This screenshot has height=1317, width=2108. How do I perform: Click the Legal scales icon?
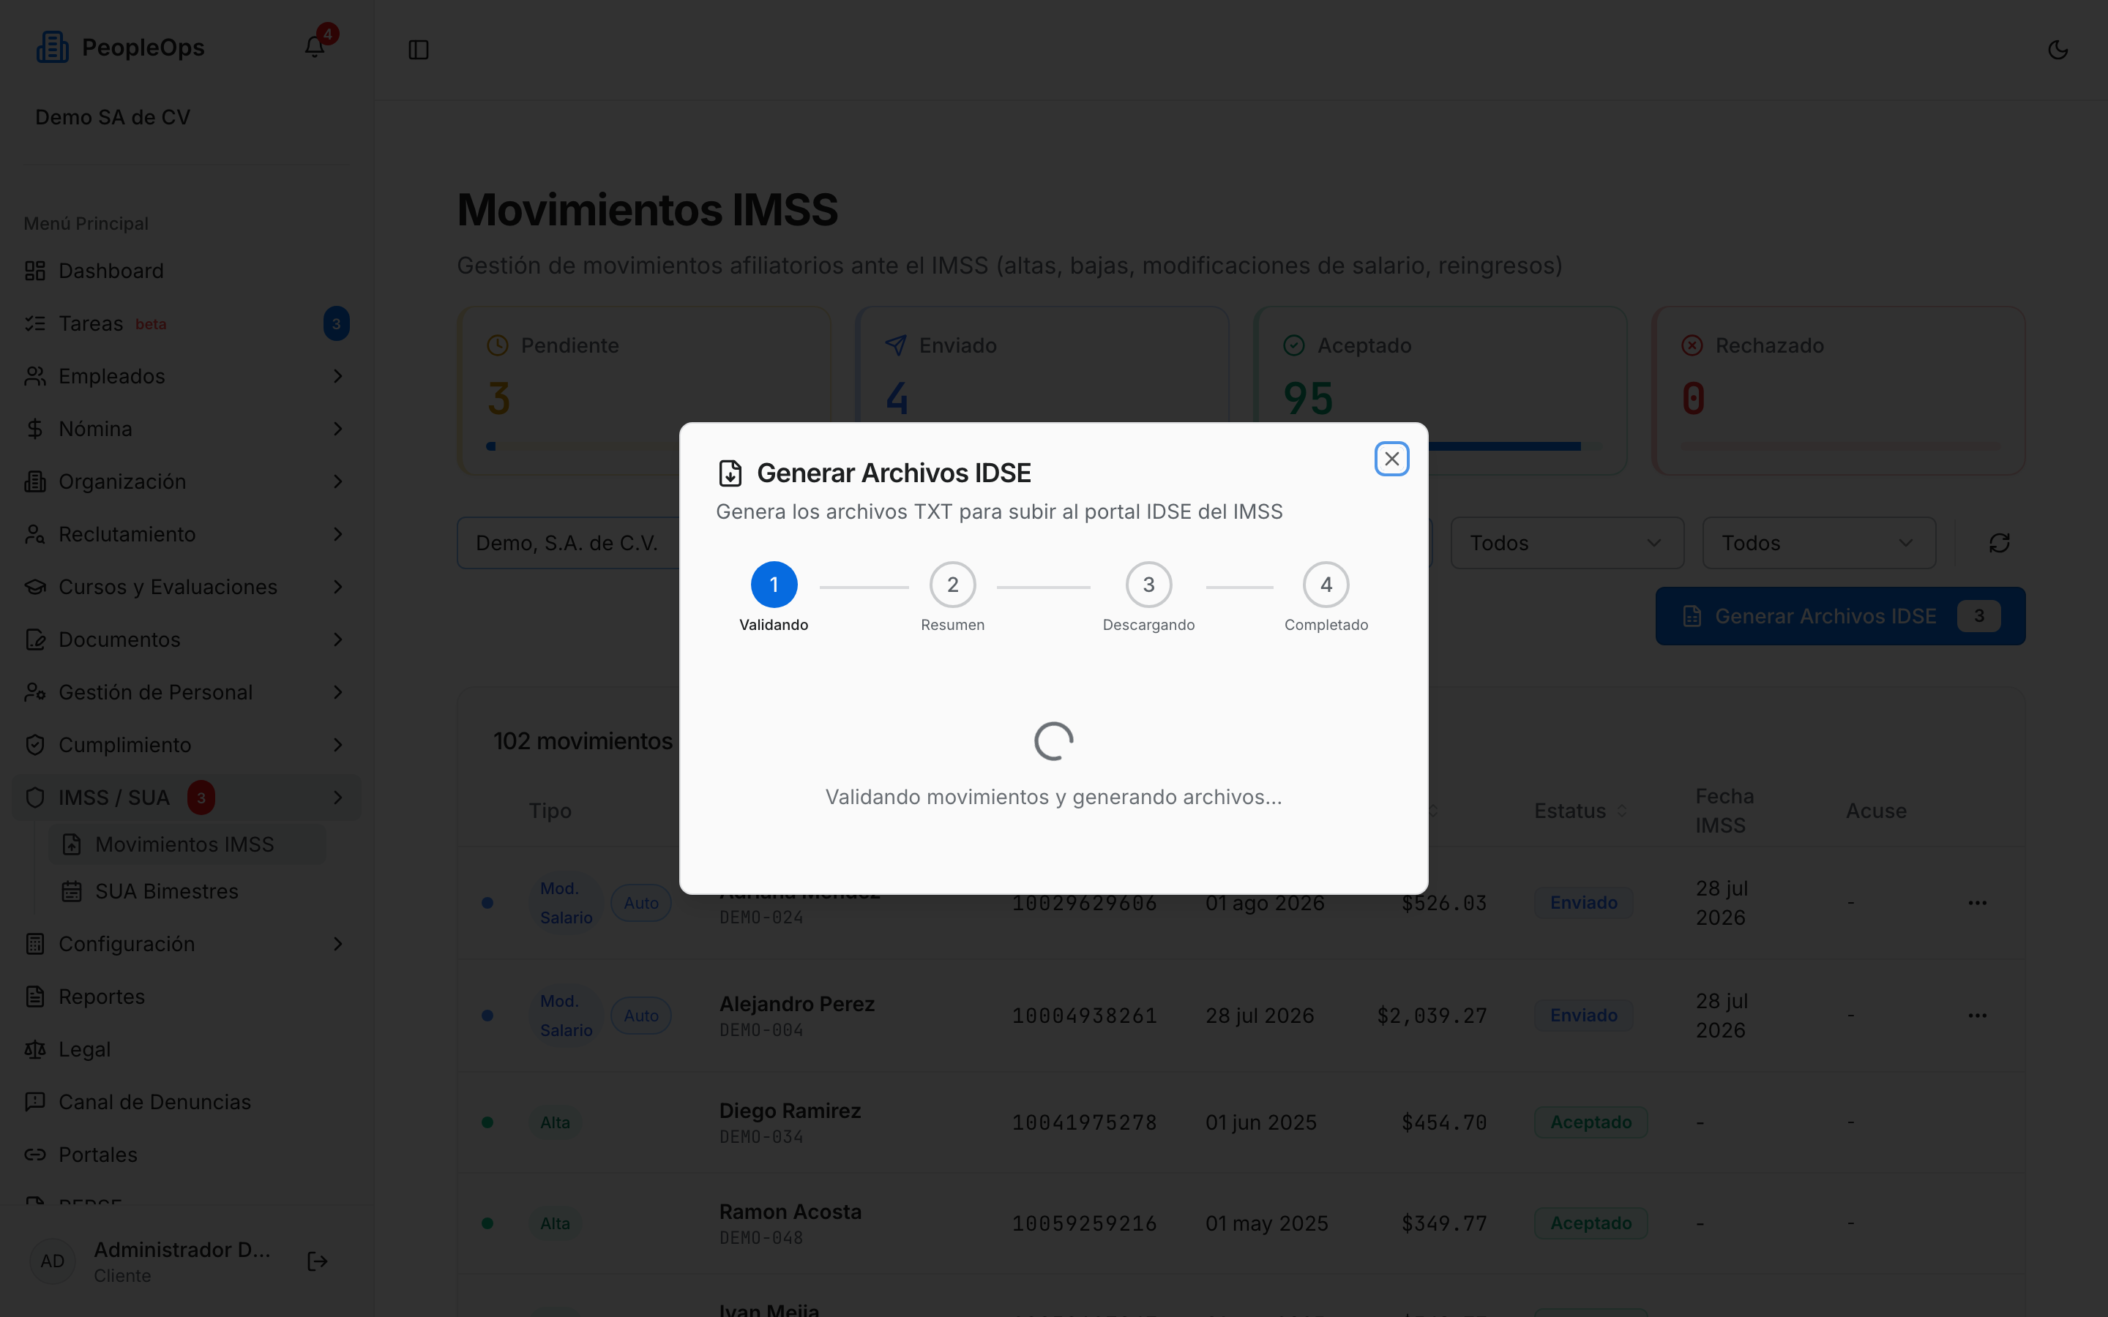pos(35,1050)
